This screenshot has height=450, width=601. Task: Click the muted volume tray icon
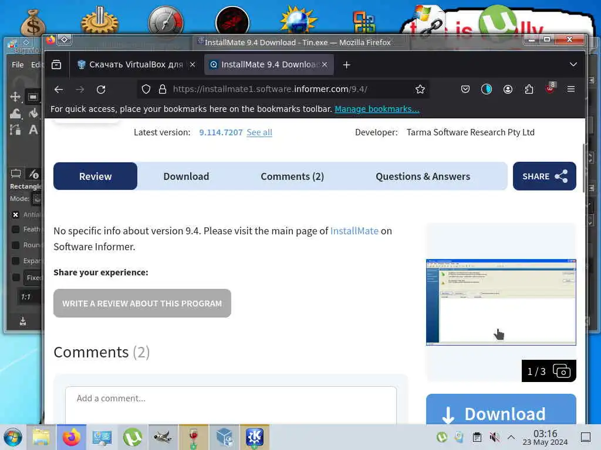pyautogui.click(x=494, y=437)
